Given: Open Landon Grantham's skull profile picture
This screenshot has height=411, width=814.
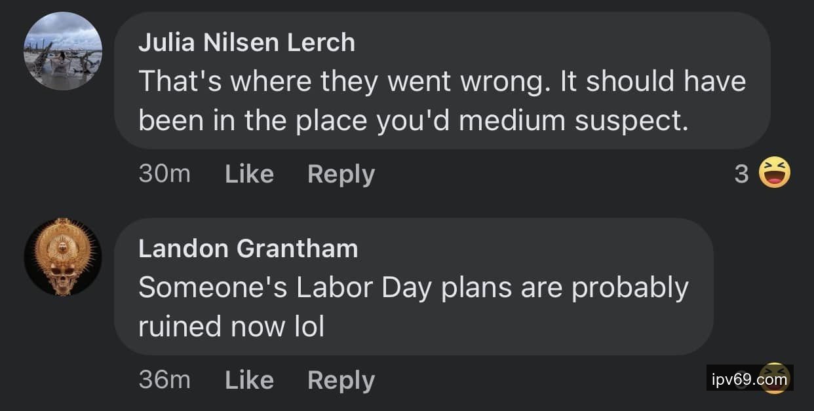Looking at the screenshot, I should coord(63,257).
